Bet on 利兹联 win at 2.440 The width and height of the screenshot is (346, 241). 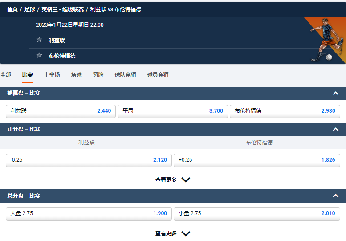[61, 111]
